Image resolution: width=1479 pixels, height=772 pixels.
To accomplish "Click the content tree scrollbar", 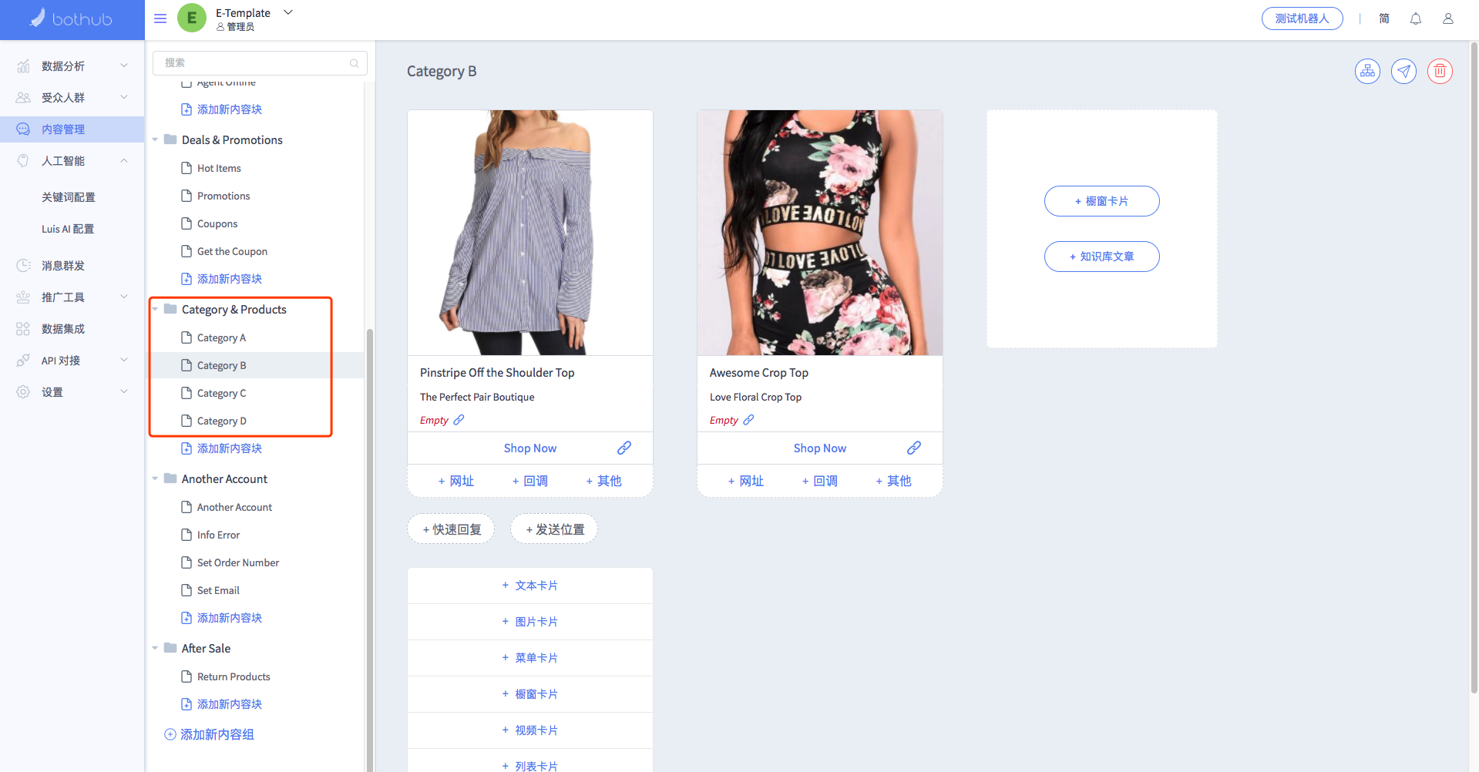I will click(x=369, y=550).
